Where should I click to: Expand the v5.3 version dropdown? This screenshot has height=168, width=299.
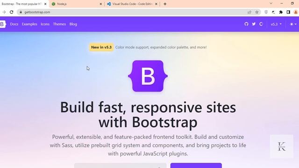tap(276, 24)
